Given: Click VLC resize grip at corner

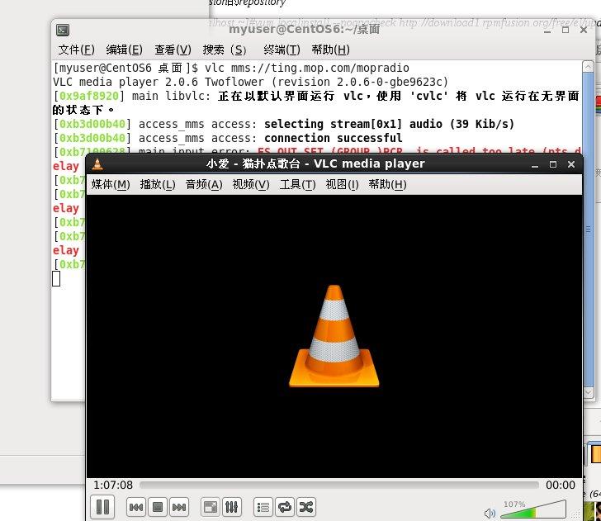Looking at the screenshot, I should point(575,514).
